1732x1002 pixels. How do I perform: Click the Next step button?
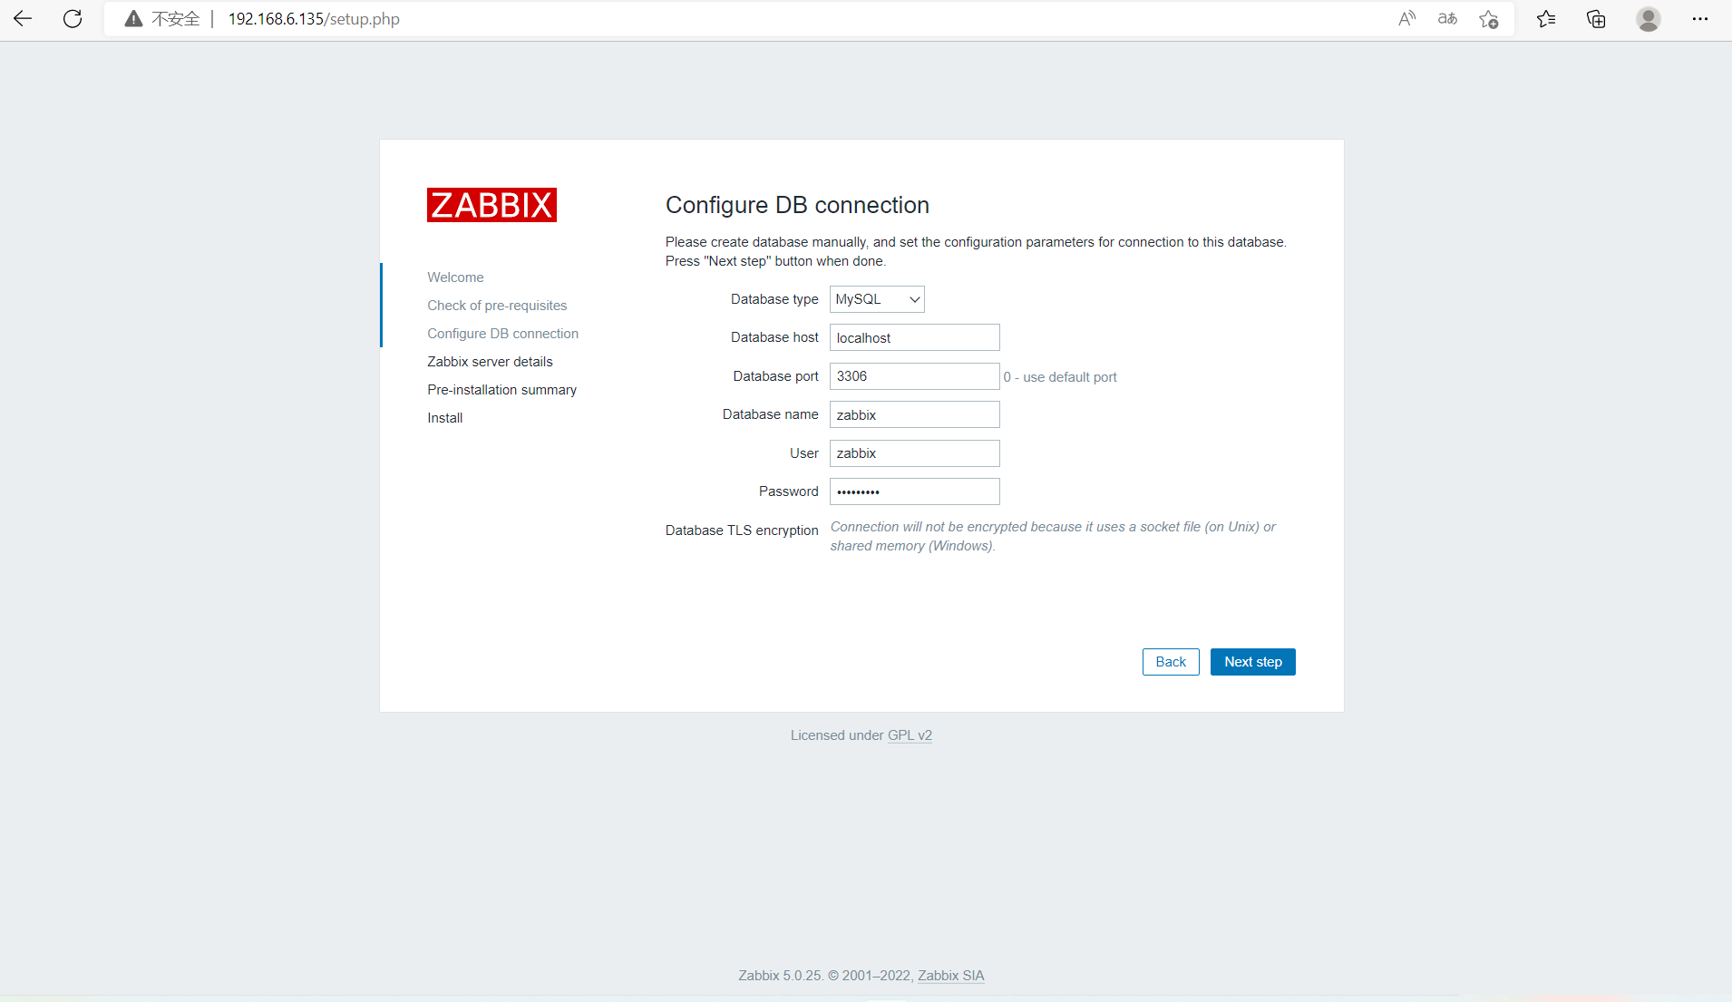point(1252,662)
